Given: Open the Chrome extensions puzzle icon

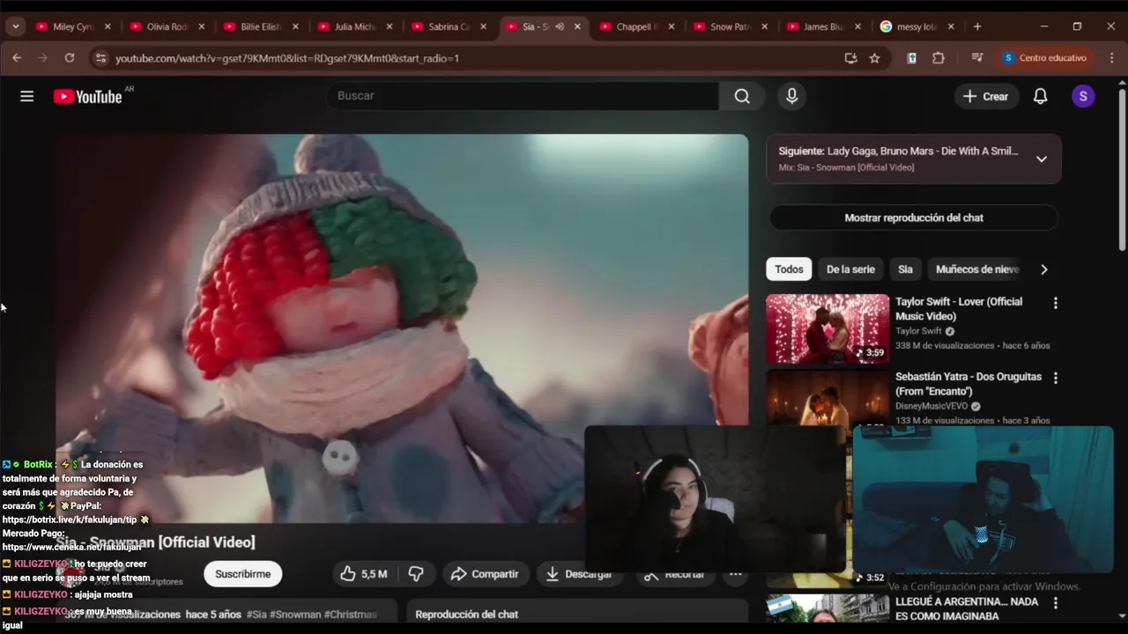Looking at the screenshot, I should (938, 58).
